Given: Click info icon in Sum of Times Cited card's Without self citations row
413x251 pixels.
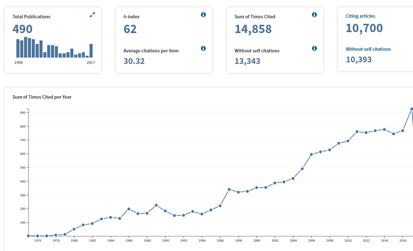Looking at the screenshot, I should [x=314, y=49].
